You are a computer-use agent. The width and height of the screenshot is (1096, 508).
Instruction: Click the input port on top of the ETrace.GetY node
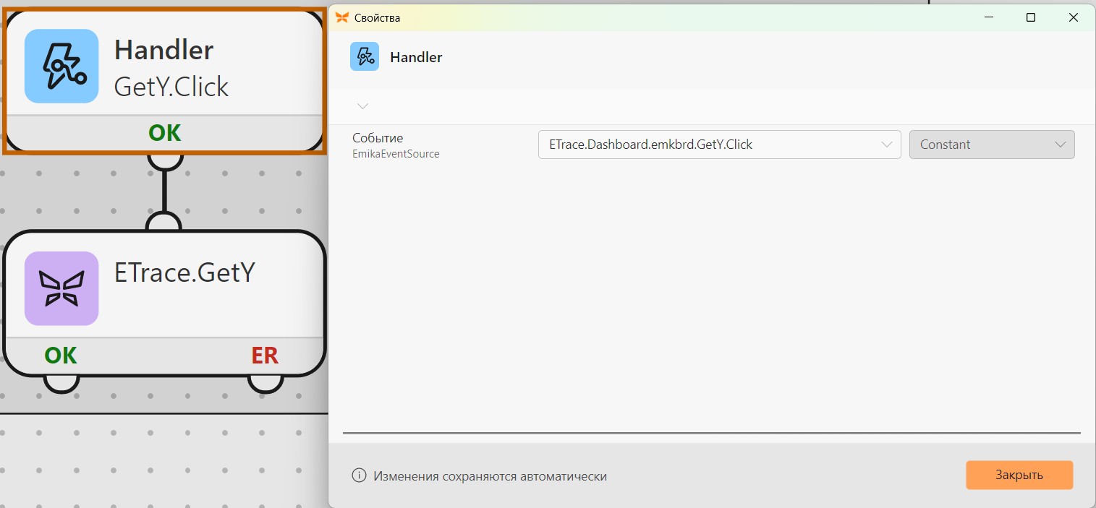click(x=163, y=222)
